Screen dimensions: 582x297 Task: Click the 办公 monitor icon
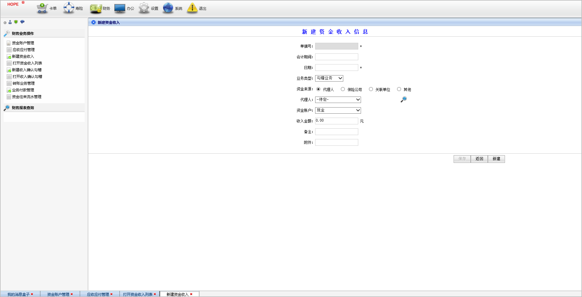click(120, 8)
